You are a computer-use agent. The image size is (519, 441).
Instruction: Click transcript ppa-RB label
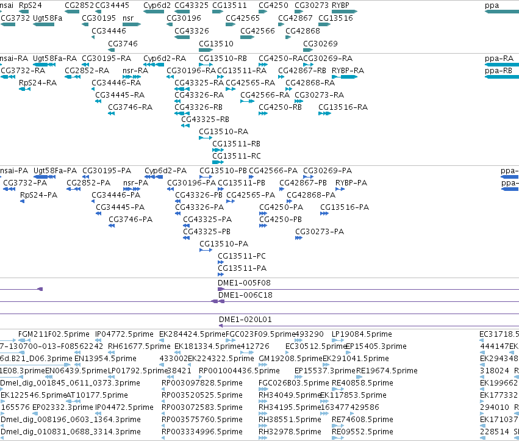click(x=498, y=71)
